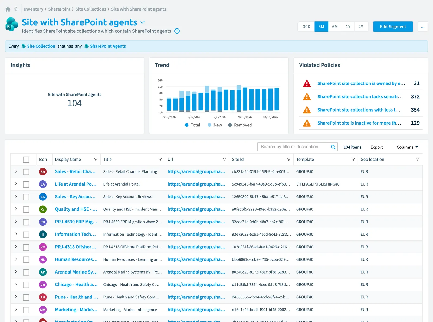Check the Quality and HSE row checkbox
This screenshot has width=433, height=322.
[x=26, y=210]
